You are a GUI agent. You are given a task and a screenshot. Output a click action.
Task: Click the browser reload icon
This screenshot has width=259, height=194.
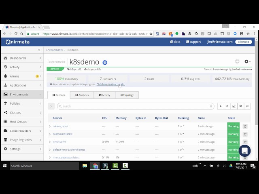16,34
